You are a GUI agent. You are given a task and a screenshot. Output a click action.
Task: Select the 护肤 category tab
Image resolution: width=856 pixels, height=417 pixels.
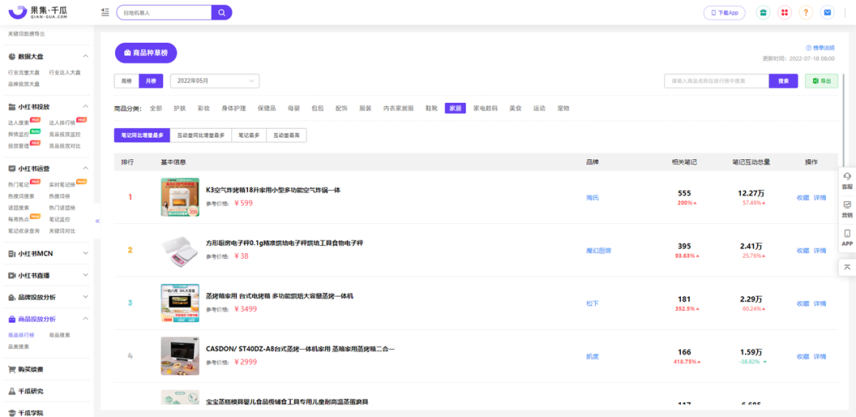180,108
